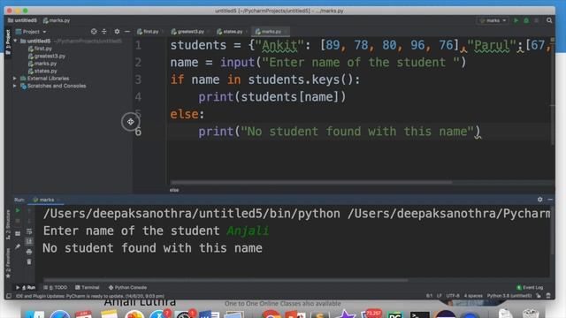Open Trash icon in the Dock

click(x=531, y=313)
